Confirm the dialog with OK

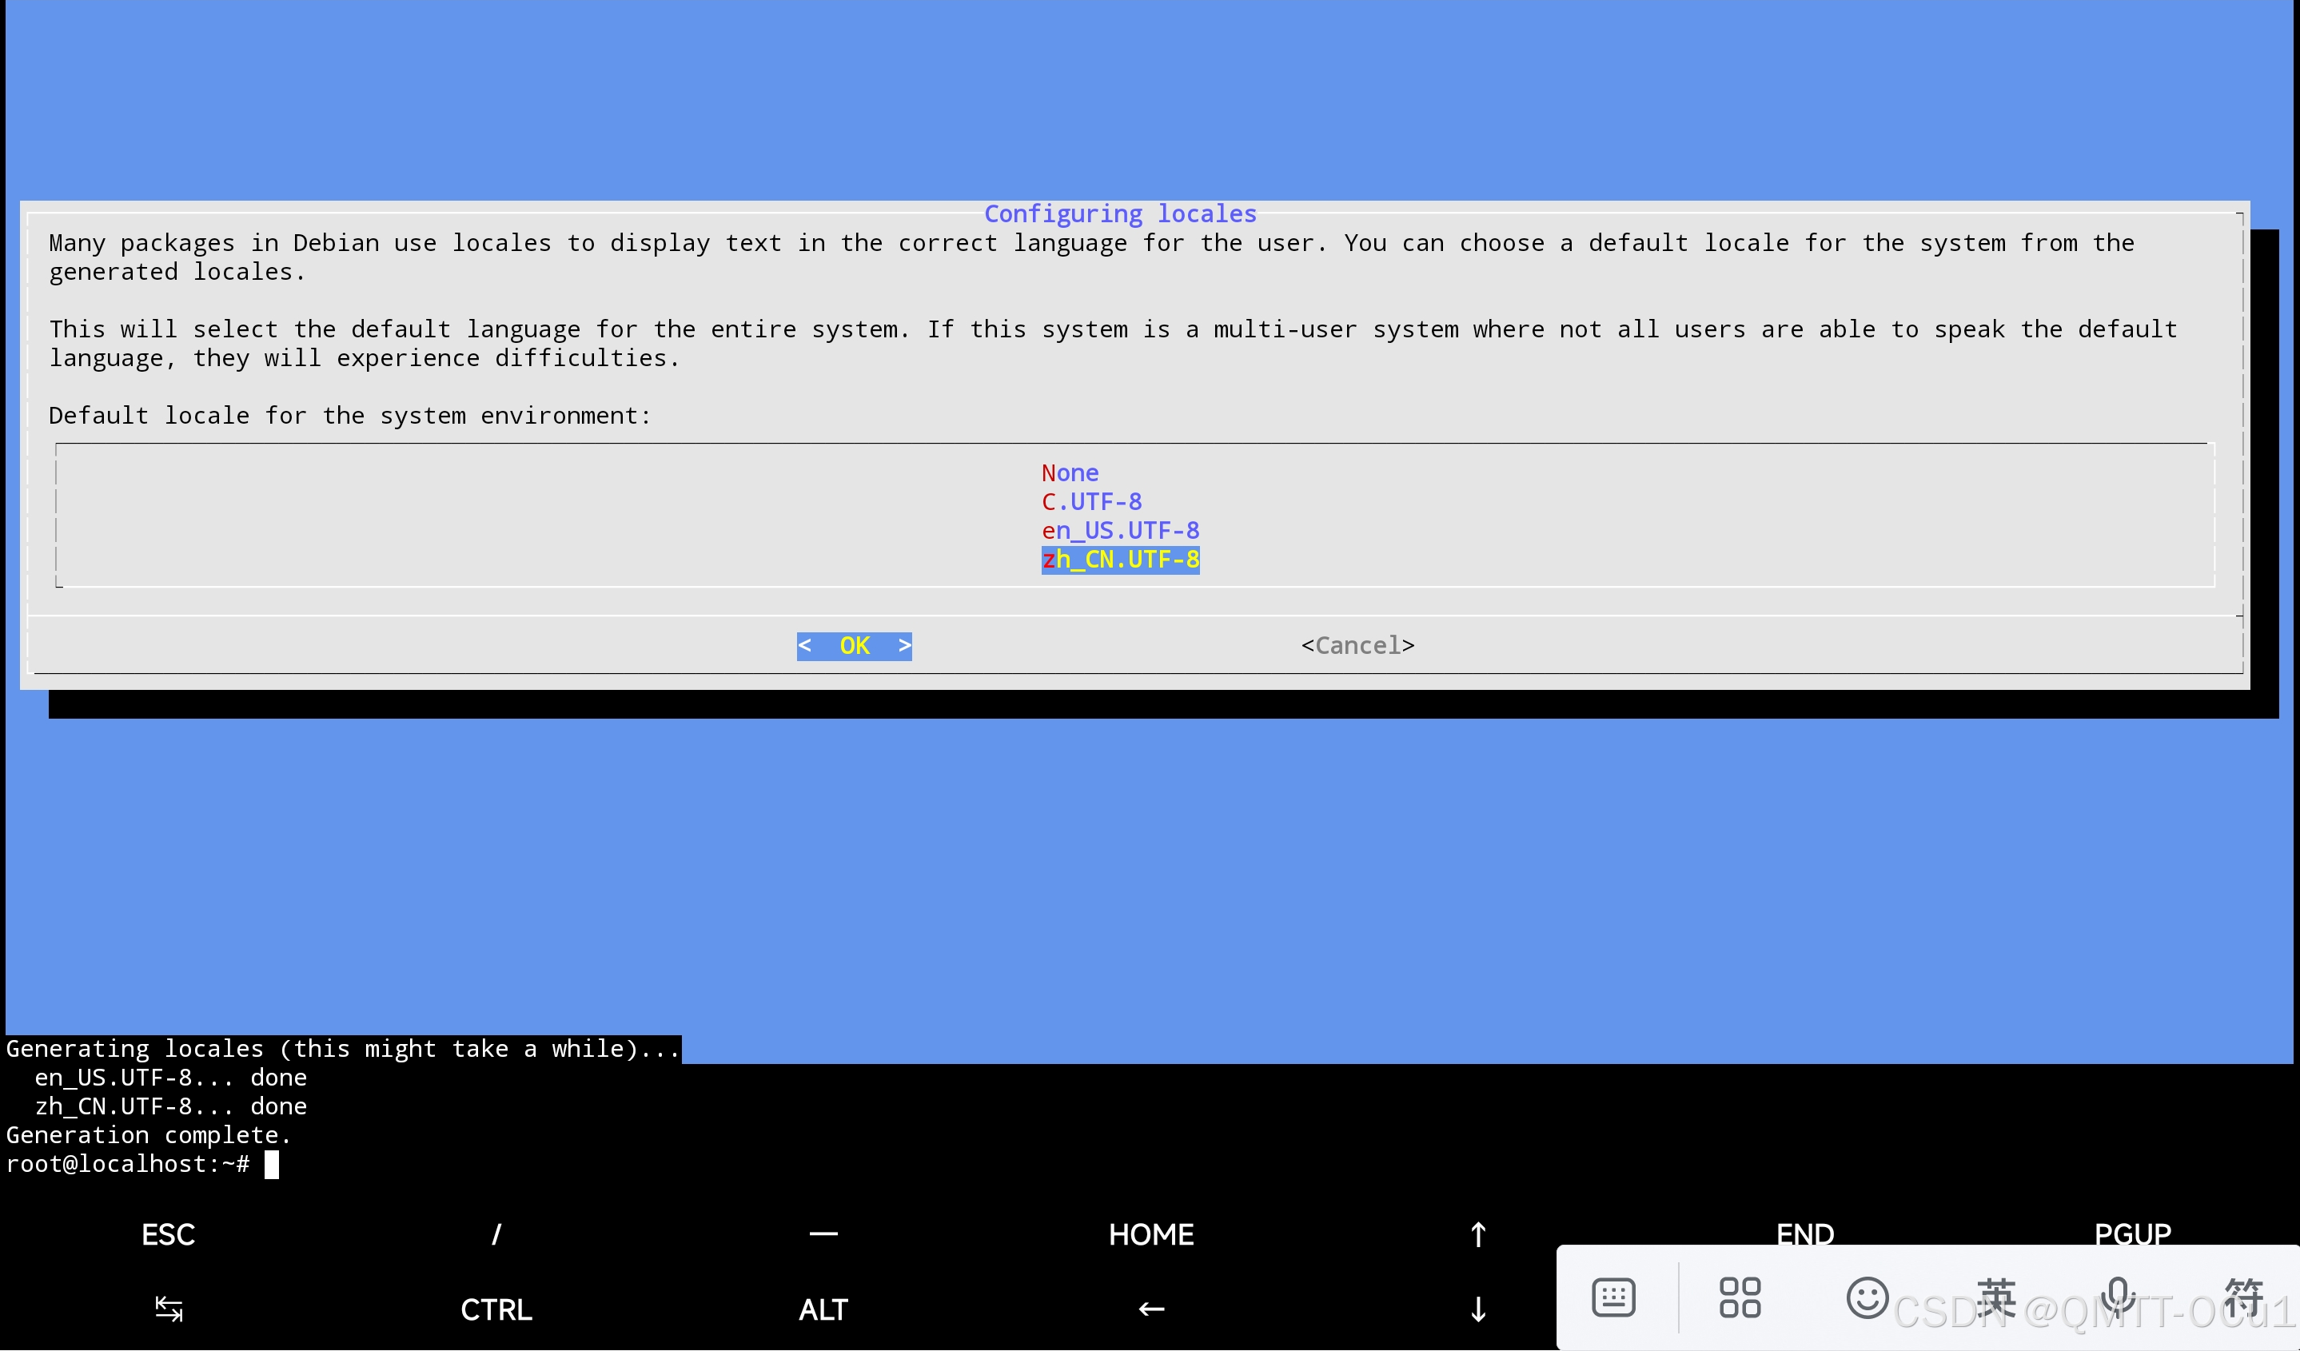click(853, 646)
